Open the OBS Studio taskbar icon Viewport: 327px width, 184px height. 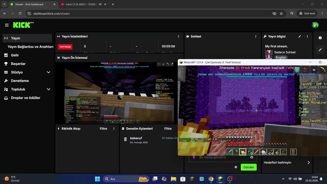(x=230, y=179)
